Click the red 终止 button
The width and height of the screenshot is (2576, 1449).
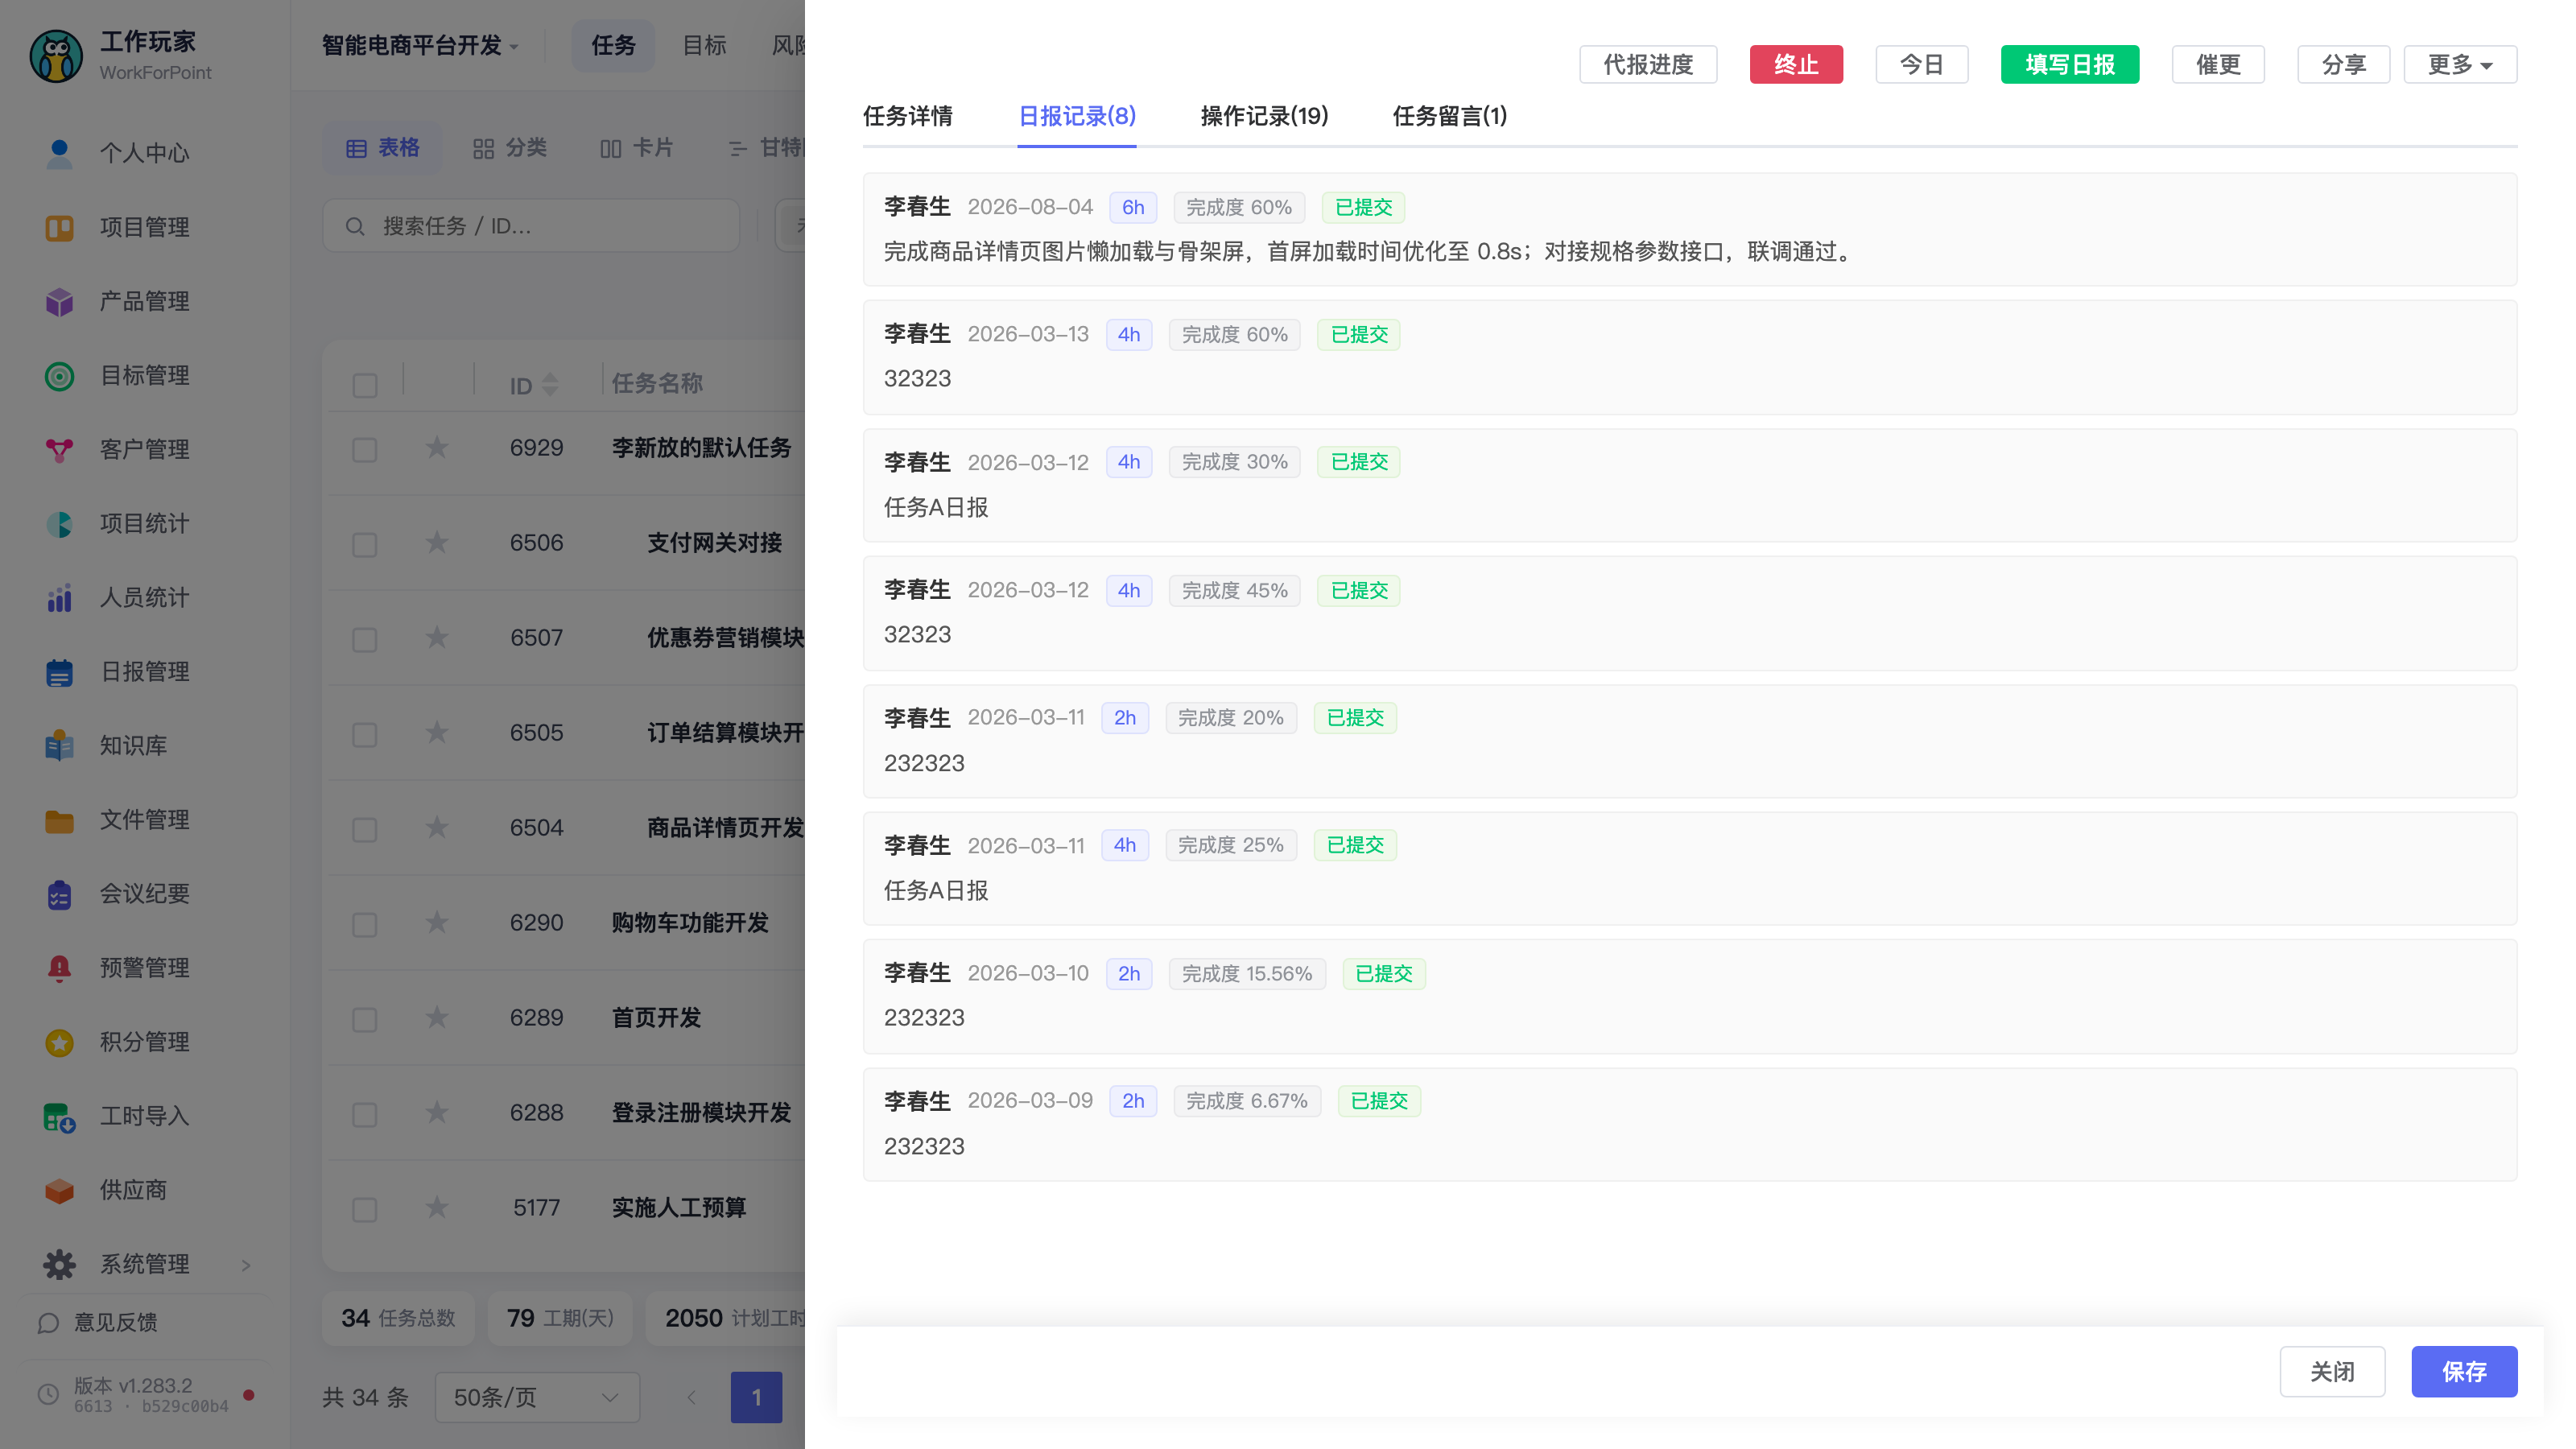(x=1796, y=64)
